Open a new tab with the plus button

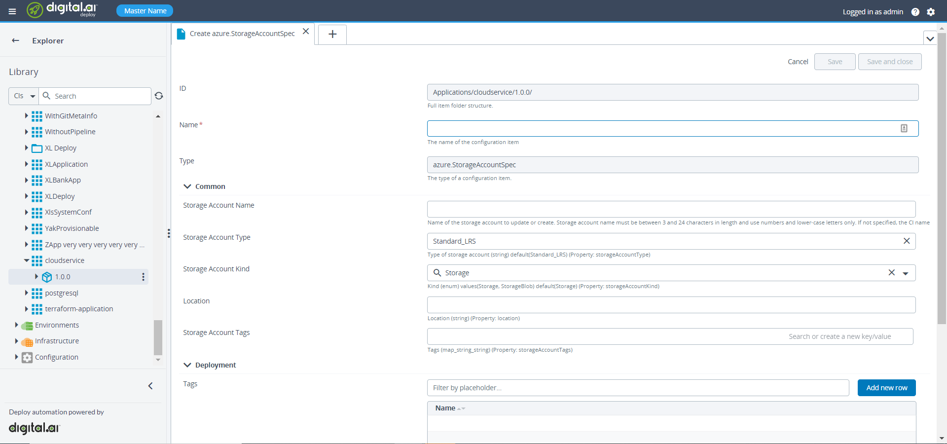[x=332, y=35]
